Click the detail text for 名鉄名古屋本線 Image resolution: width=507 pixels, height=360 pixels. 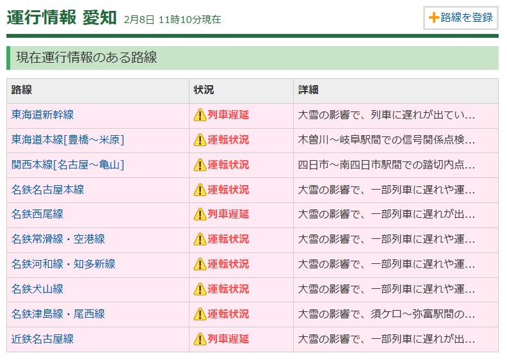coord(387,190)
